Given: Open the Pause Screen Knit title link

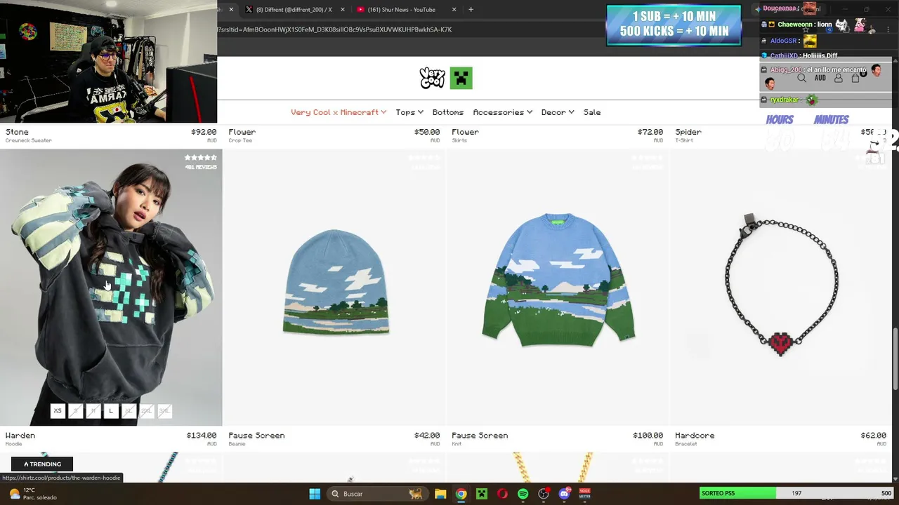Looking at the screenshot, I should [480, 436].
